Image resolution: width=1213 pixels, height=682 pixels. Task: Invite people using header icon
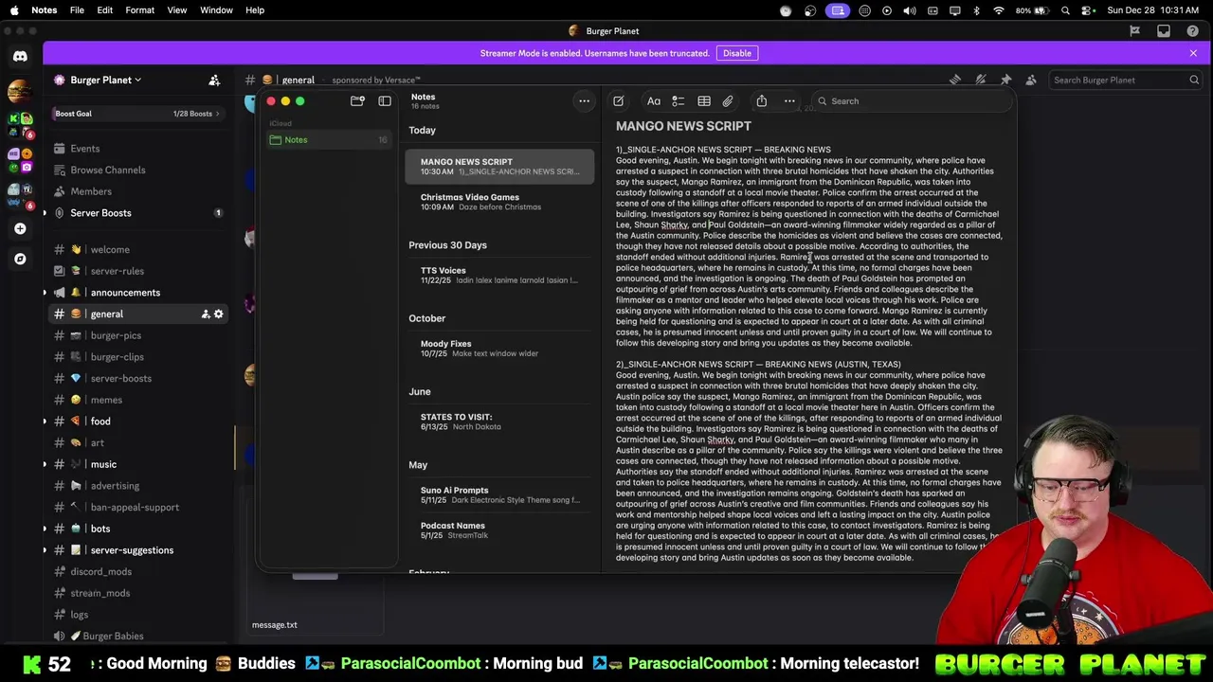[x=214, y=81]
